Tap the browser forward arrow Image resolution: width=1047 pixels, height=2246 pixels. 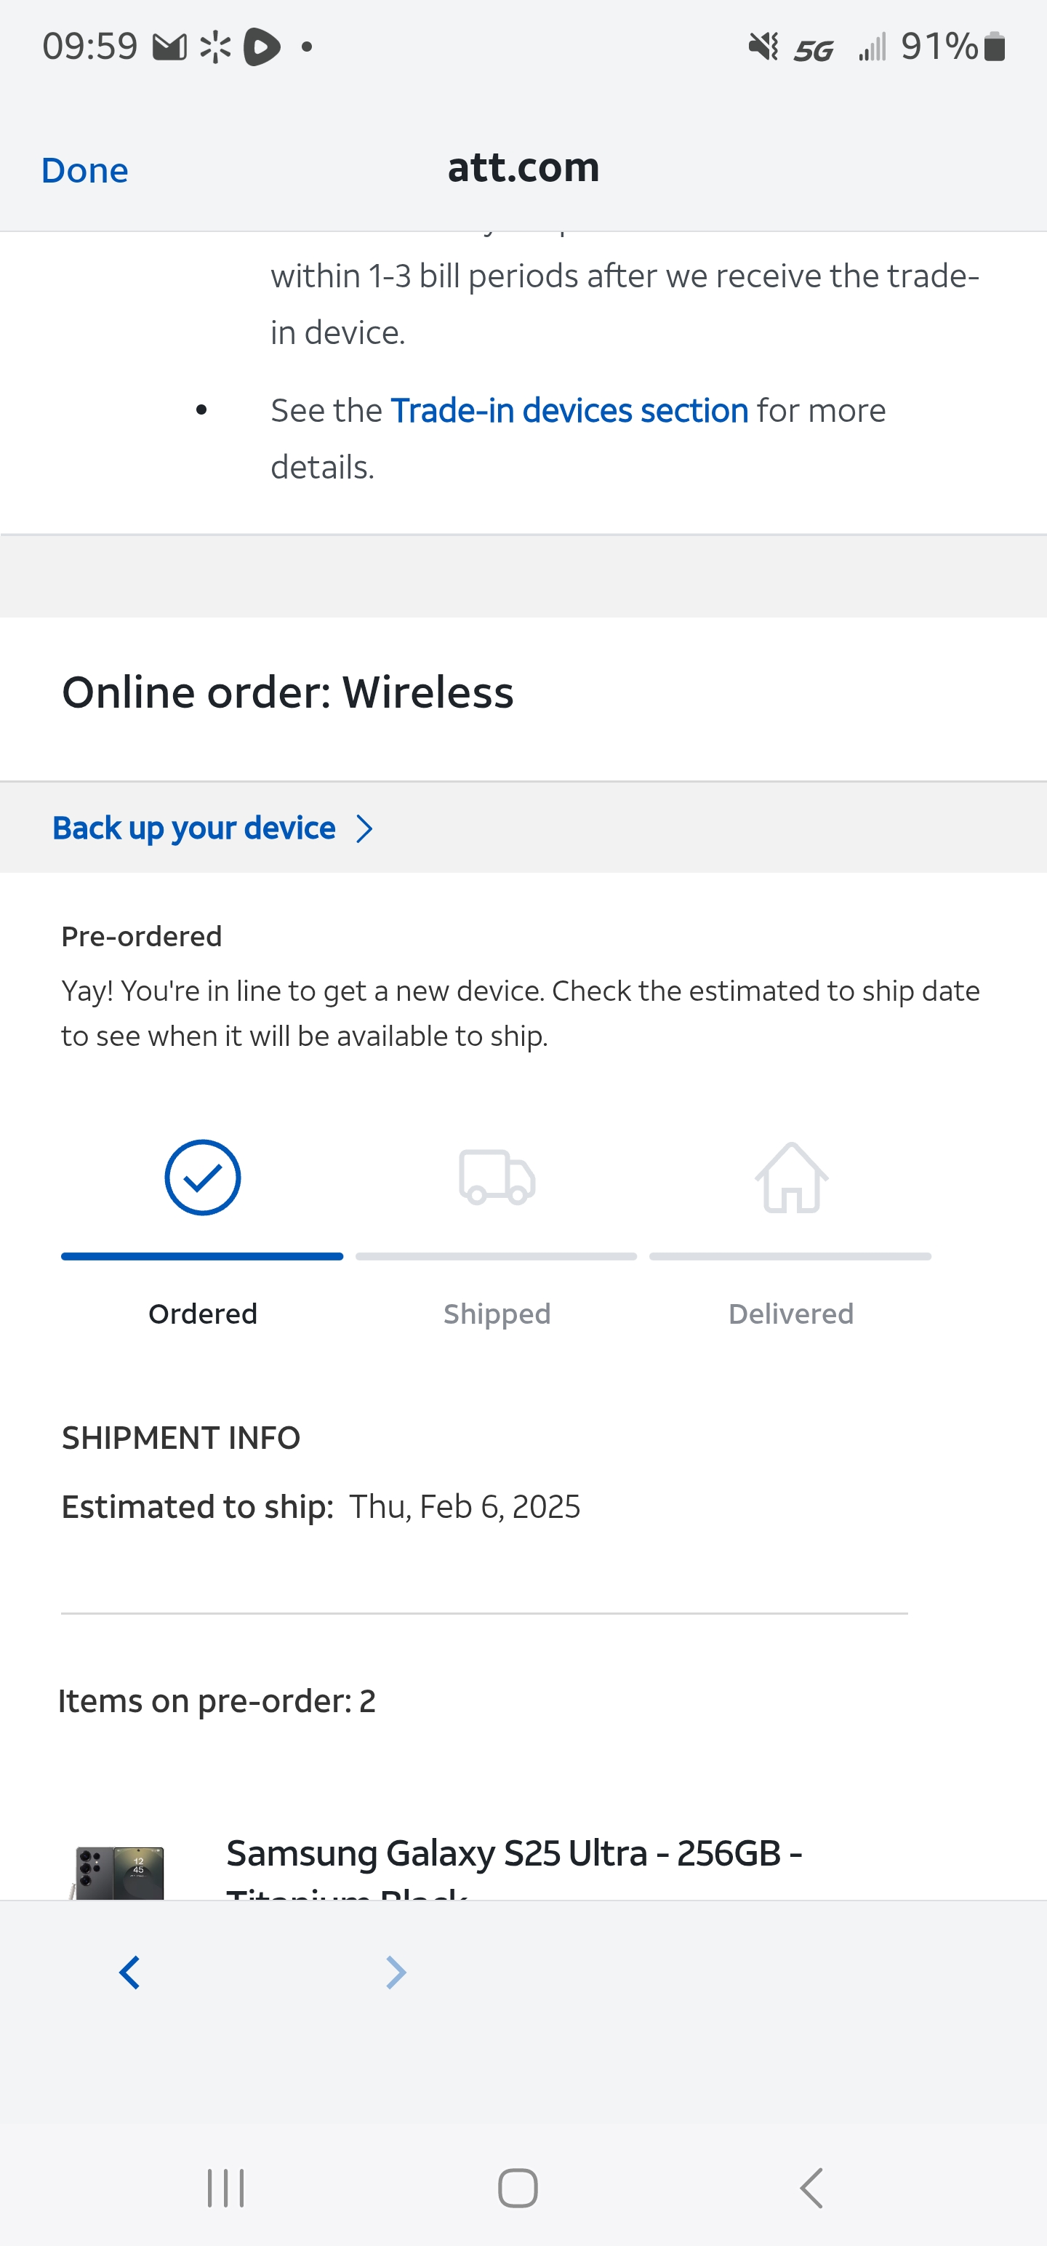pos(396,1973)
